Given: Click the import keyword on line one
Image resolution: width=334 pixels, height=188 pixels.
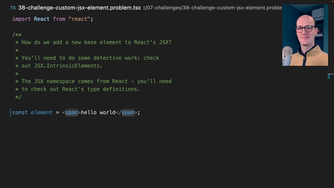Looking at the screenshot, I should point(22,19).
